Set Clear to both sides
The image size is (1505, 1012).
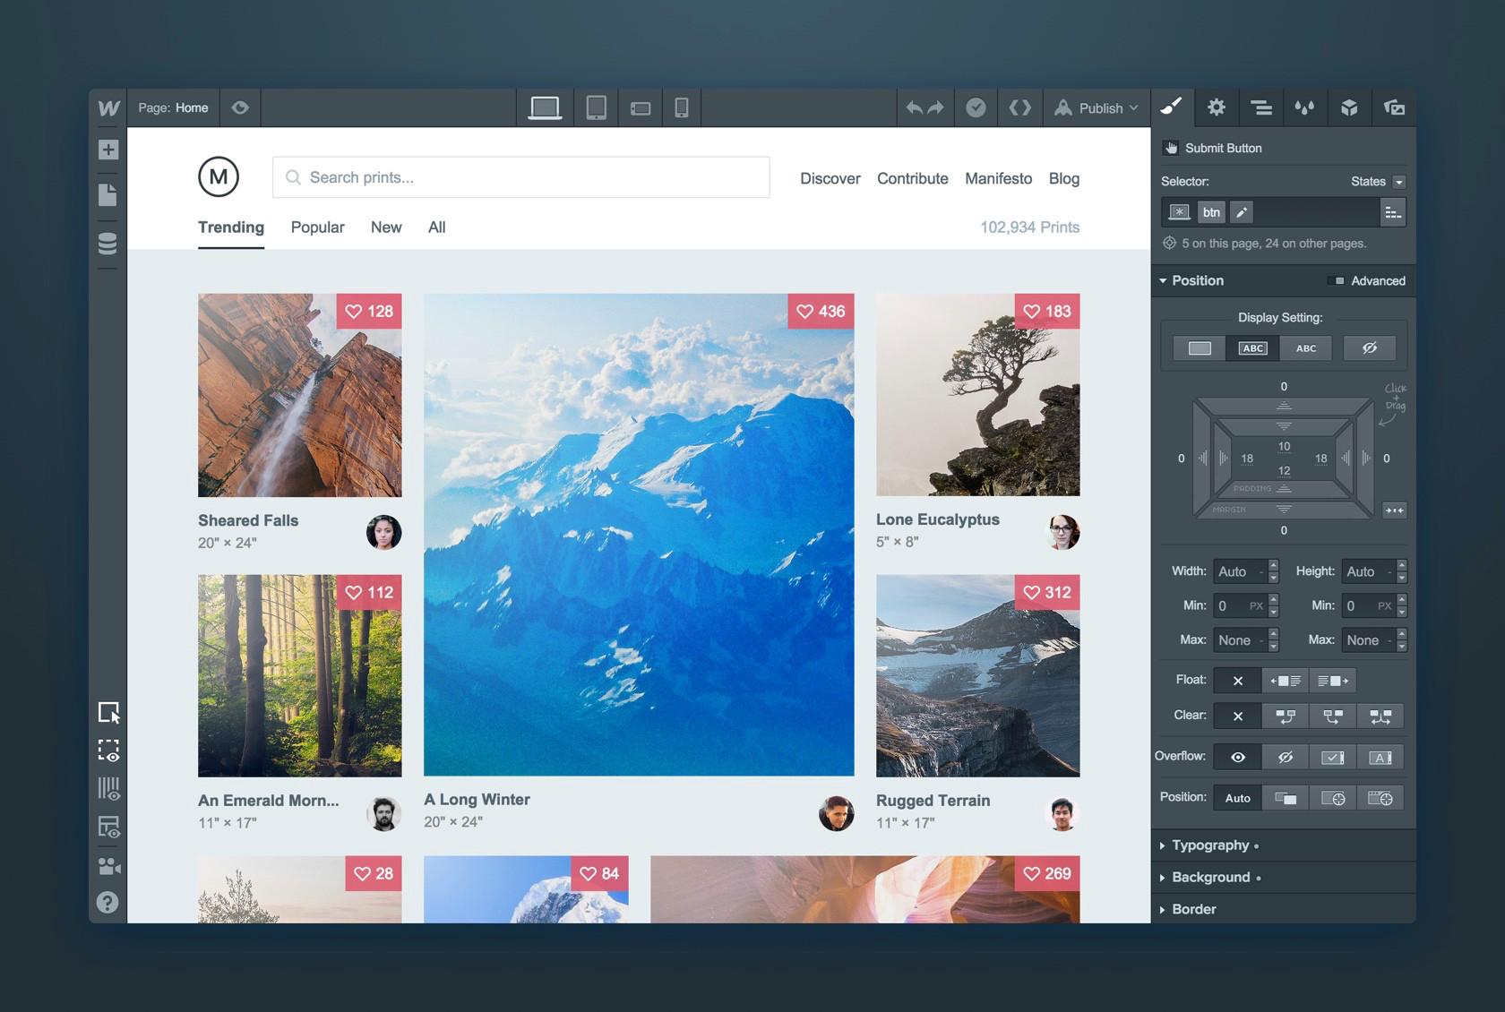[x=1380, y=716]
